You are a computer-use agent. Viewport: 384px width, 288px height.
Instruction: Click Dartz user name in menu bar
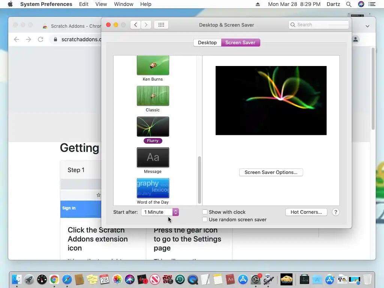coord(333,4)
